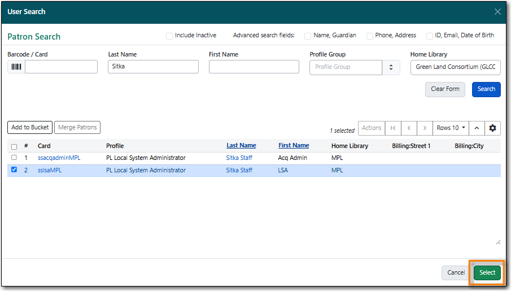
Task: Go to previous results page
Action: click(x=409, y=128)
